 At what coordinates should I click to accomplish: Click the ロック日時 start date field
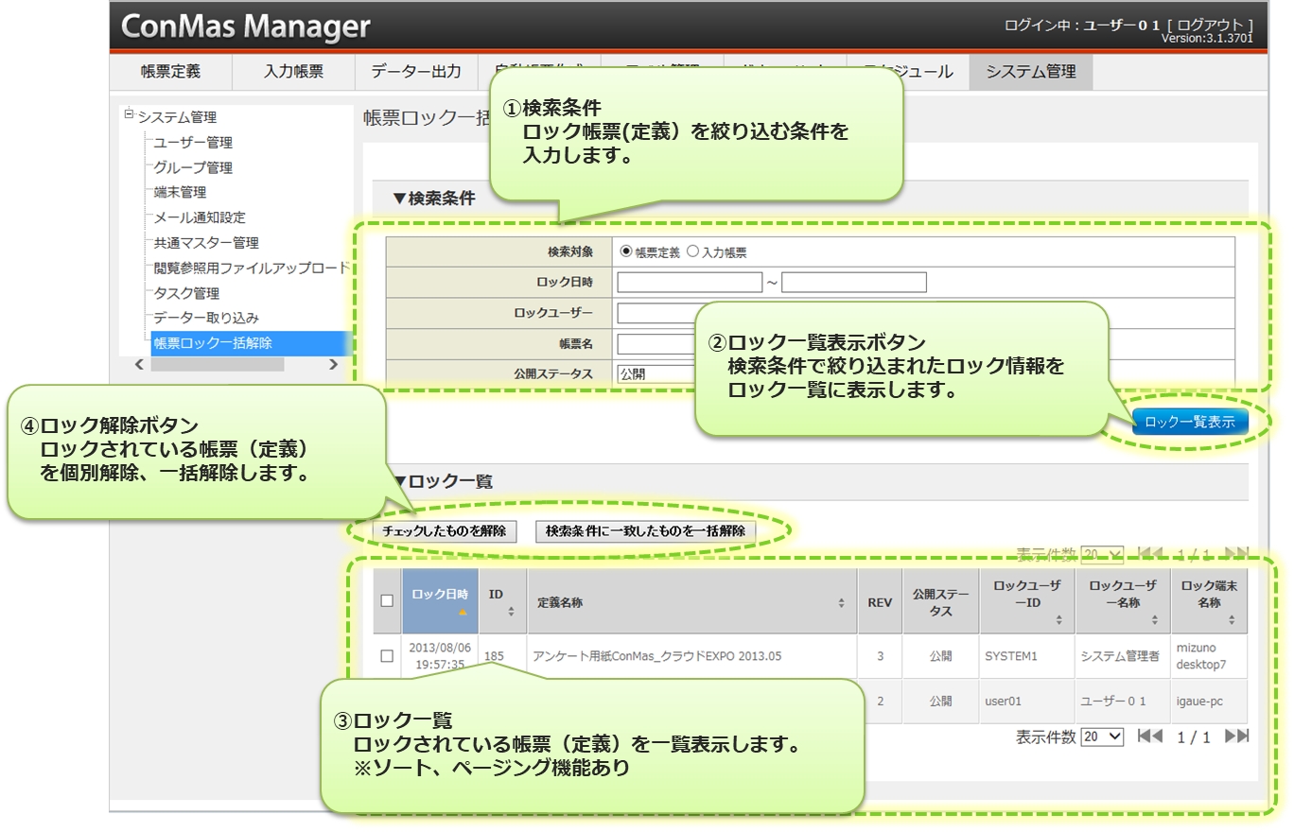coord(690,283)
